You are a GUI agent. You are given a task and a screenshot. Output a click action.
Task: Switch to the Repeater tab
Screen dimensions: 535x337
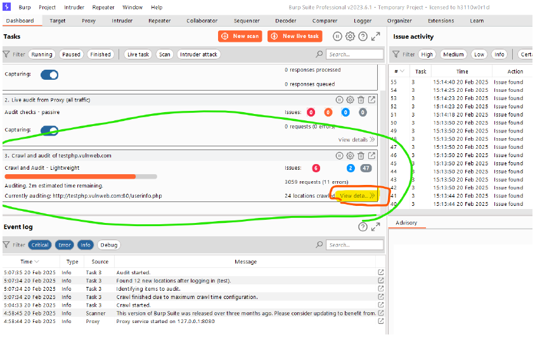point(159,21)
